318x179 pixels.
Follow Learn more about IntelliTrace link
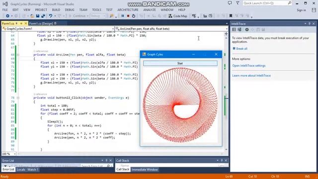[x=251, y=76]
